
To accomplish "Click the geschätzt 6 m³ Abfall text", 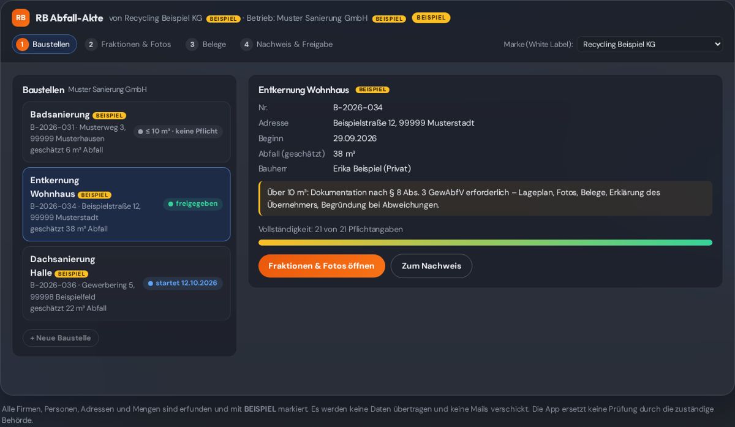I will click(67, 150).
